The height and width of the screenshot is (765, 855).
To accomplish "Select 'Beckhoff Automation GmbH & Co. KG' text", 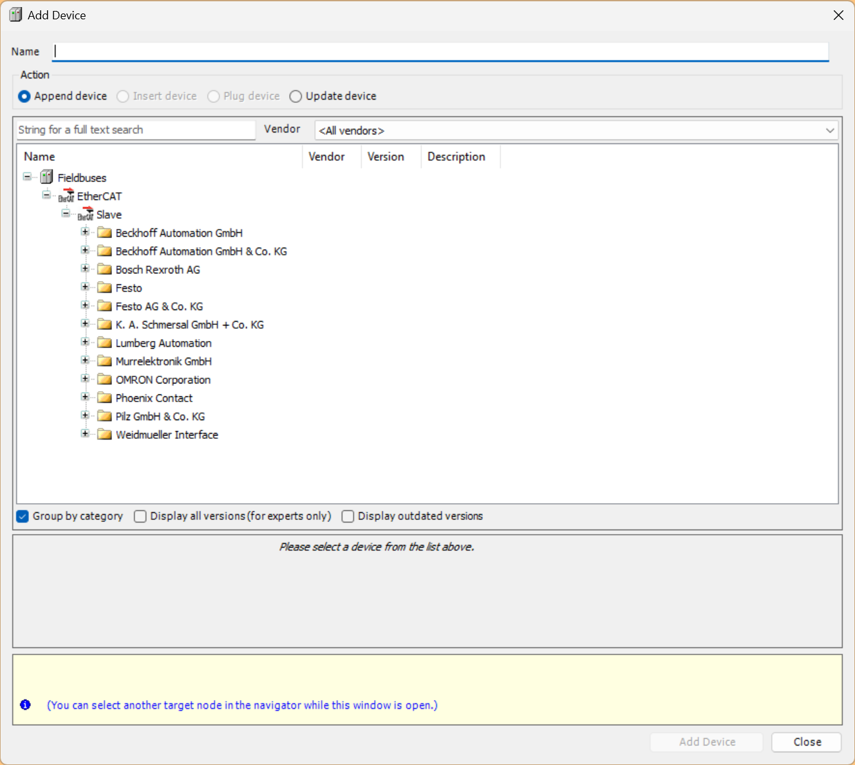I will [x=202, y=252].
